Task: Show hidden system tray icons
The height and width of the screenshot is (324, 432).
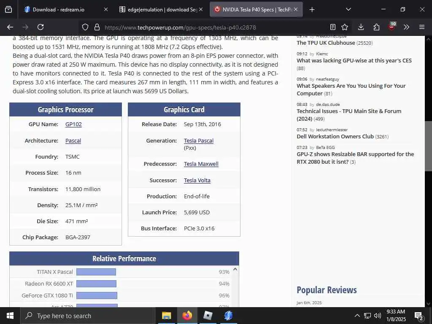Action: coord(357,316)
